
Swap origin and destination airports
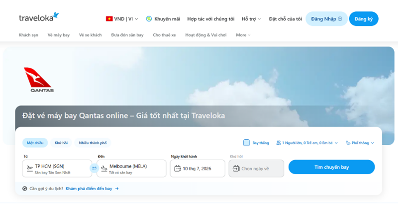point(94,168)
